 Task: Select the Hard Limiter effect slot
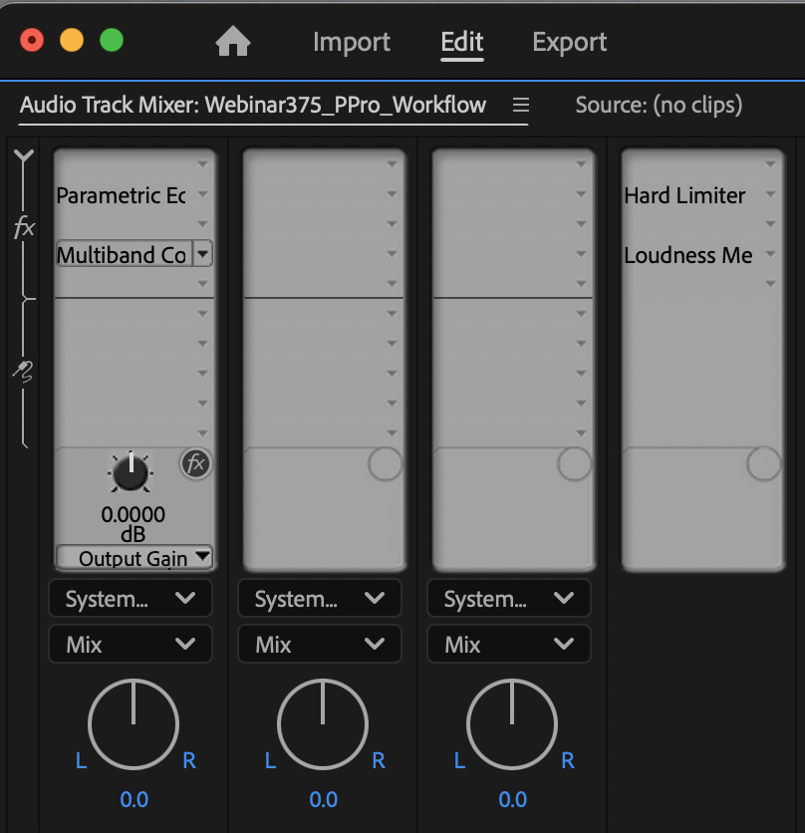[x=685, y=195]
